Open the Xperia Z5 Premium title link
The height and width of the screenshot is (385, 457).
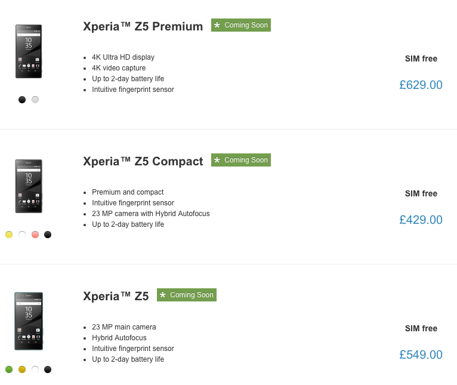coord(143,26)
